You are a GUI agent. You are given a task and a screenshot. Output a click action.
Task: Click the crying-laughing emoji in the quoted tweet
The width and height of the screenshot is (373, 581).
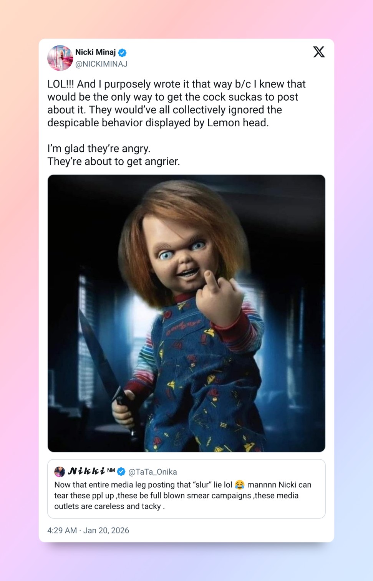[x=239, y=485]
